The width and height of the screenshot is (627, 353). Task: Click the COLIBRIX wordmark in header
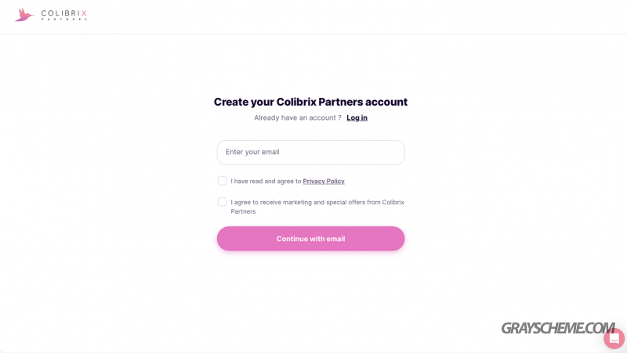tap(64, 13)
